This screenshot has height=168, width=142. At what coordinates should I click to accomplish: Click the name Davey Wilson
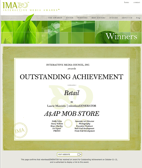(57, 124)
